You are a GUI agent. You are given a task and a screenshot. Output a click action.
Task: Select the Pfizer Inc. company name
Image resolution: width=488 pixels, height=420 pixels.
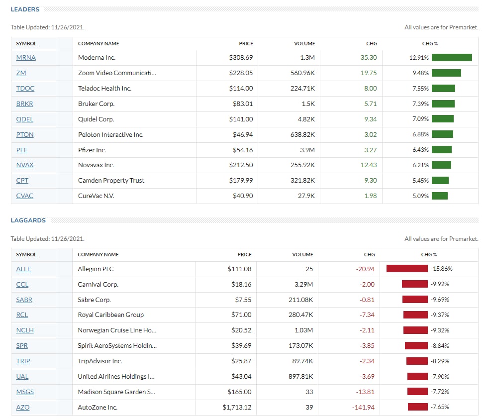[92, 150]
